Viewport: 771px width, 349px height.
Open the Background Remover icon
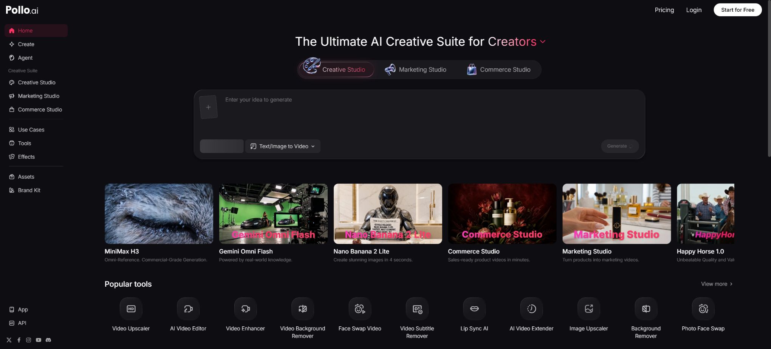pos(646,309)
